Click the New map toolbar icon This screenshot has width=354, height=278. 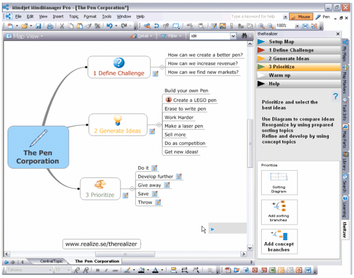pos(10,26)
